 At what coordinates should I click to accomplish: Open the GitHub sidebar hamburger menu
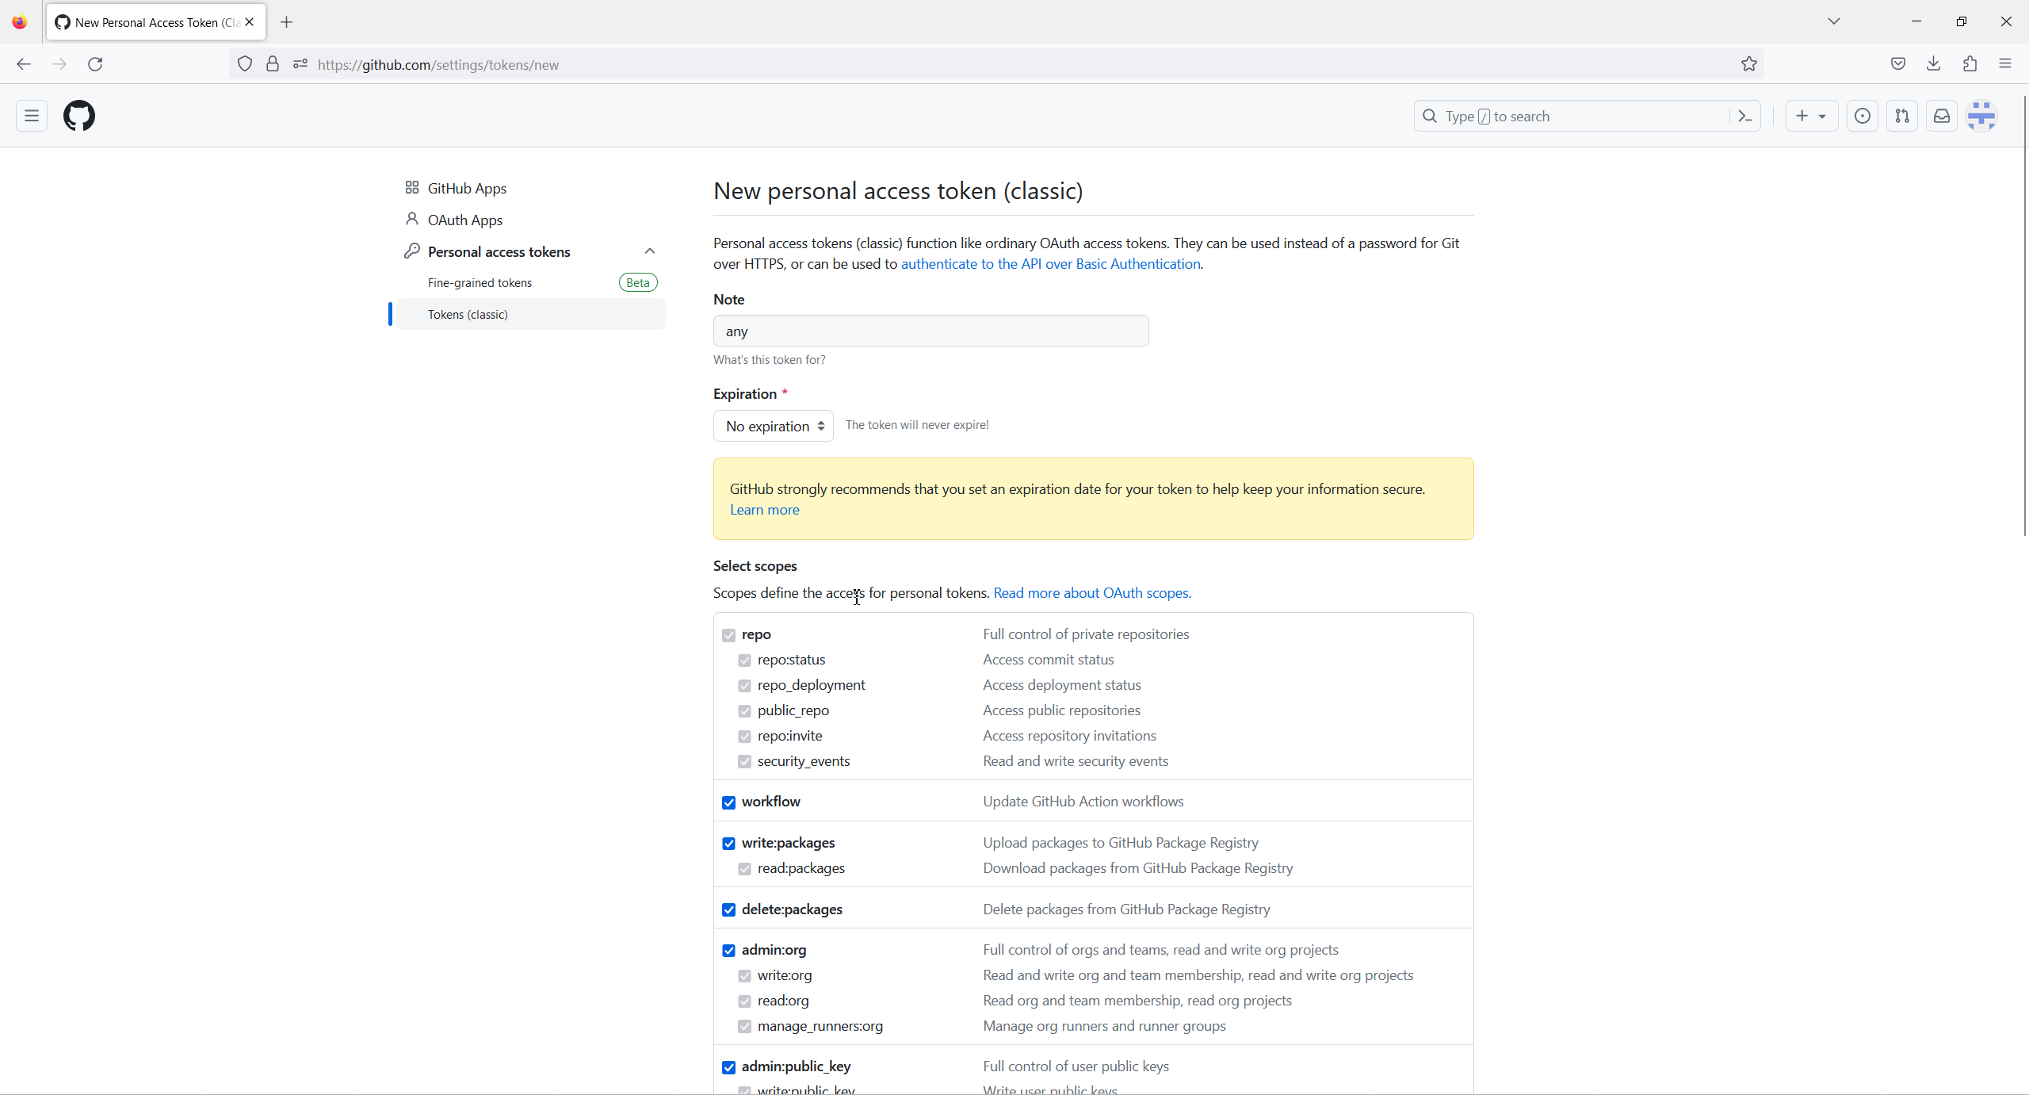(x=32, y=116)
